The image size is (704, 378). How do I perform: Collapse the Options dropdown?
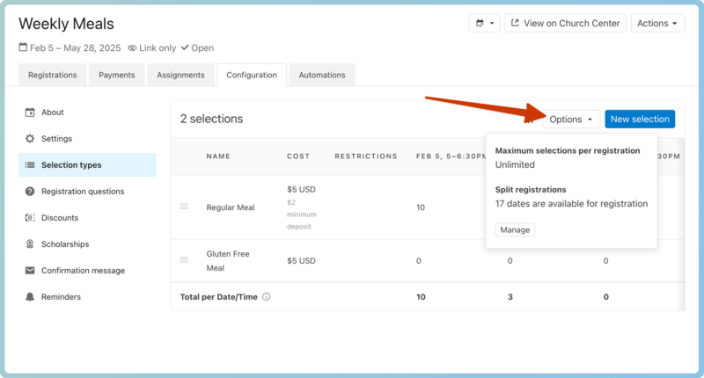[x=571, y=120]
